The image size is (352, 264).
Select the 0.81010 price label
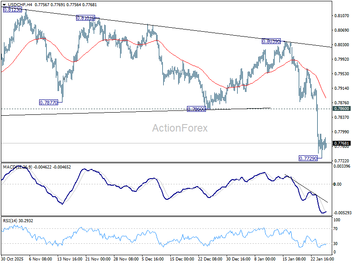[x=85, y=18]
